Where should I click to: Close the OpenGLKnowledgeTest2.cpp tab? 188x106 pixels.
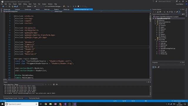pyautogui.click(x=92, y=9)
